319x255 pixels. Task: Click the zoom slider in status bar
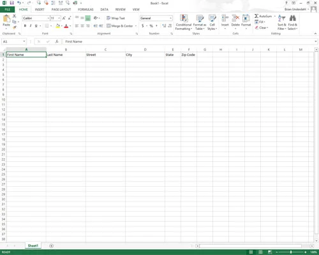click(x=291, y=252)
